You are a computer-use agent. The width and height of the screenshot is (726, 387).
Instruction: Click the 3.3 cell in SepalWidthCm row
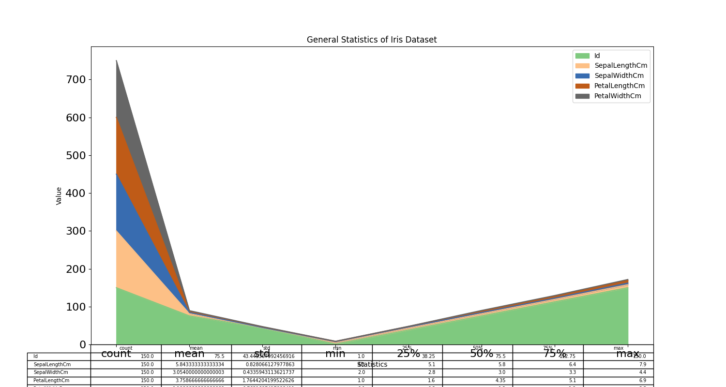[x=548, y=373]
